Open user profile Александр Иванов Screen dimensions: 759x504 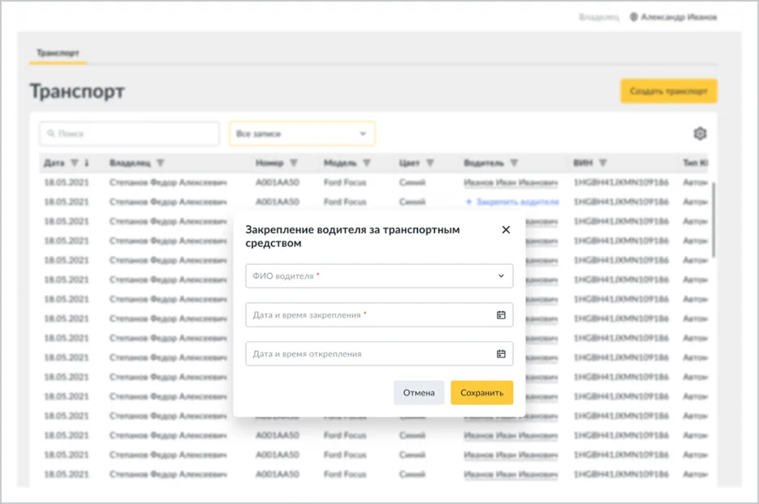673,17
